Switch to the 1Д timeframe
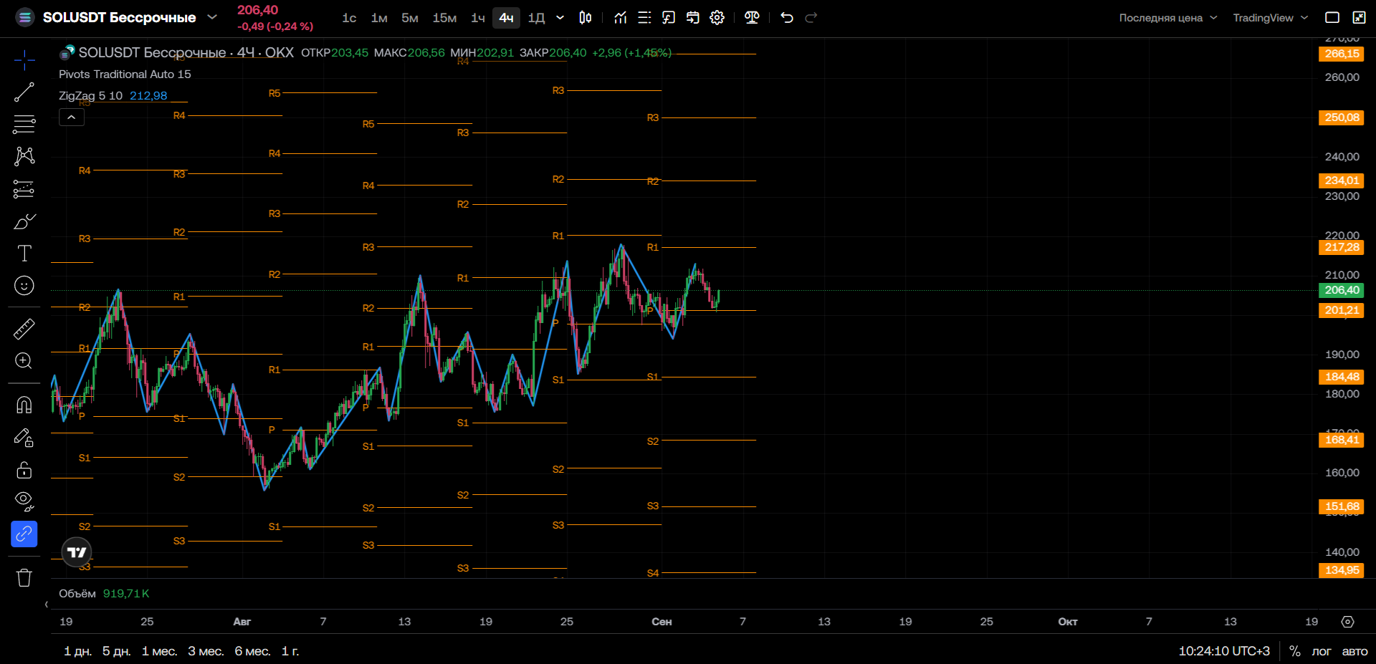 (536, 18)
